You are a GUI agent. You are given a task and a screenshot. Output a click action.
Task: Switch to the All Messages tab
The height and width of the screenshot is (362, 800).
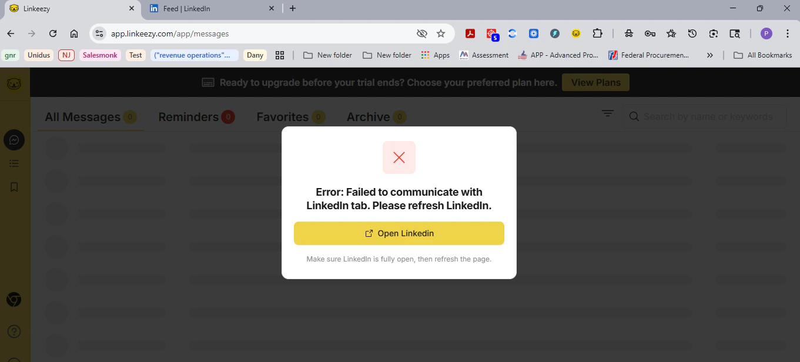point(91,117)
